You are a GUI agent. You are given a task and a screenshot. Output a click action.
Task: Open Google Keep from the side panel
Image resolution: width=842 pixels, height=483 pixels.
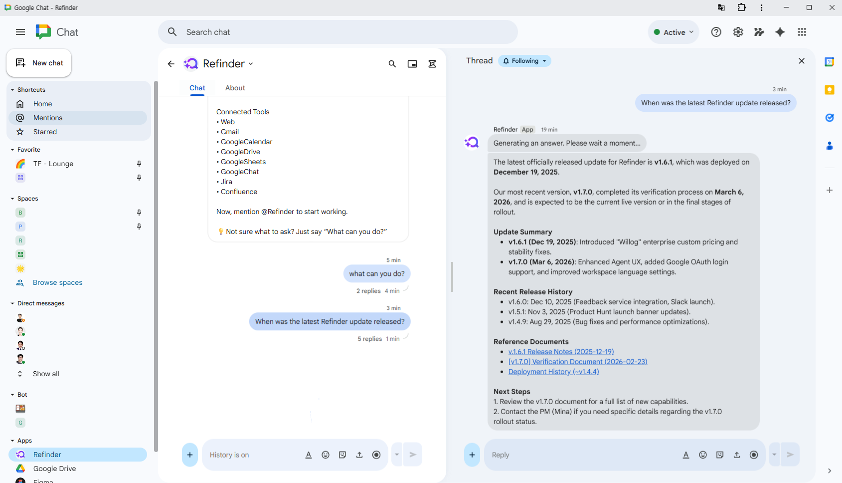click(x=830, y=90)
